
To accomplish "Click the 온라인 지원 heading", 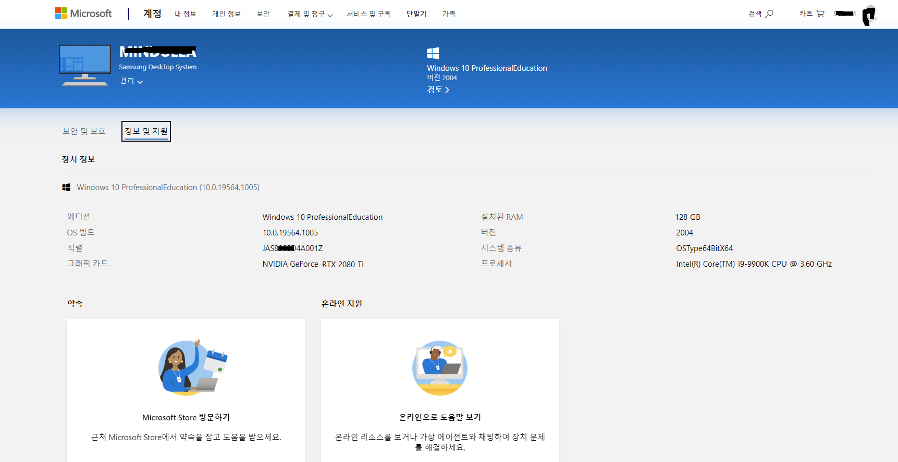I will (342, 304).
